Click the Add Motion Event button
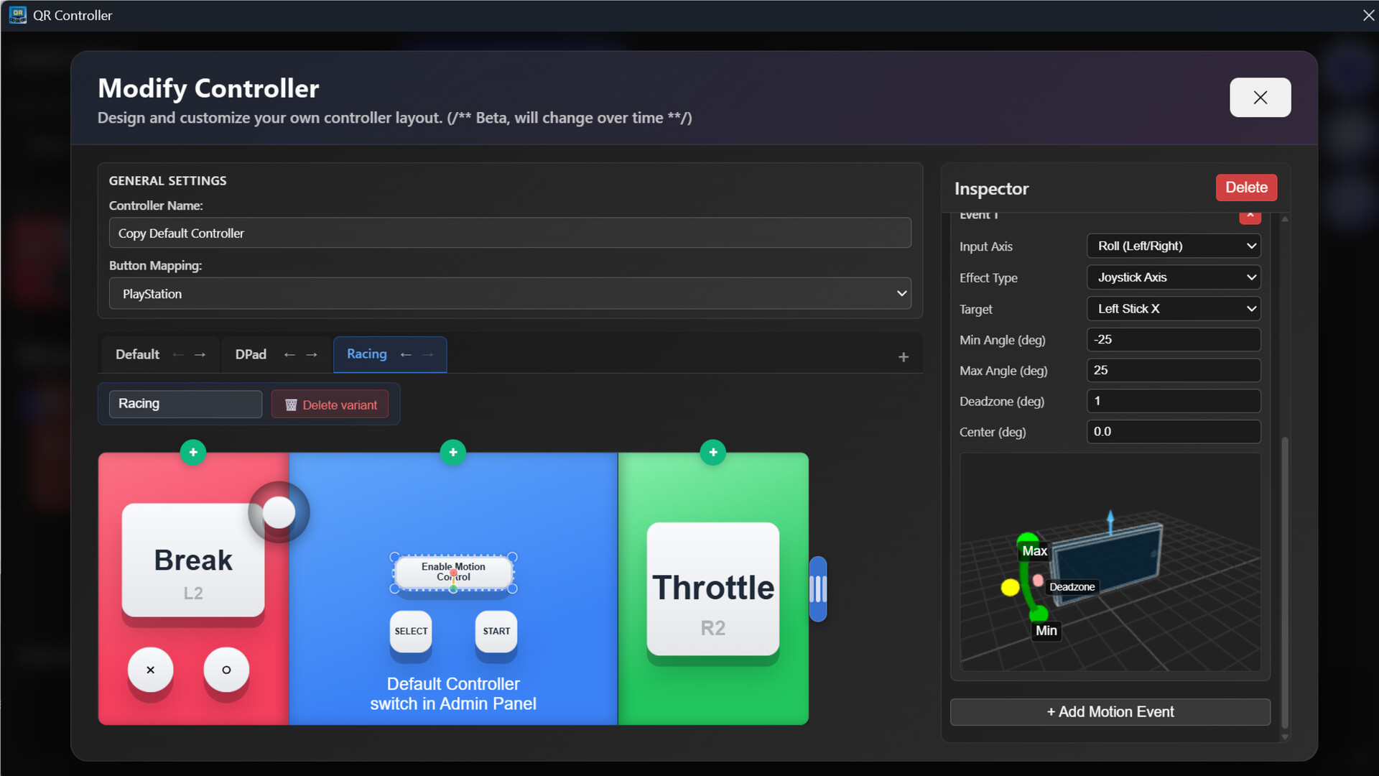Screen dimensions: 1379x776 pos(1110,711)
